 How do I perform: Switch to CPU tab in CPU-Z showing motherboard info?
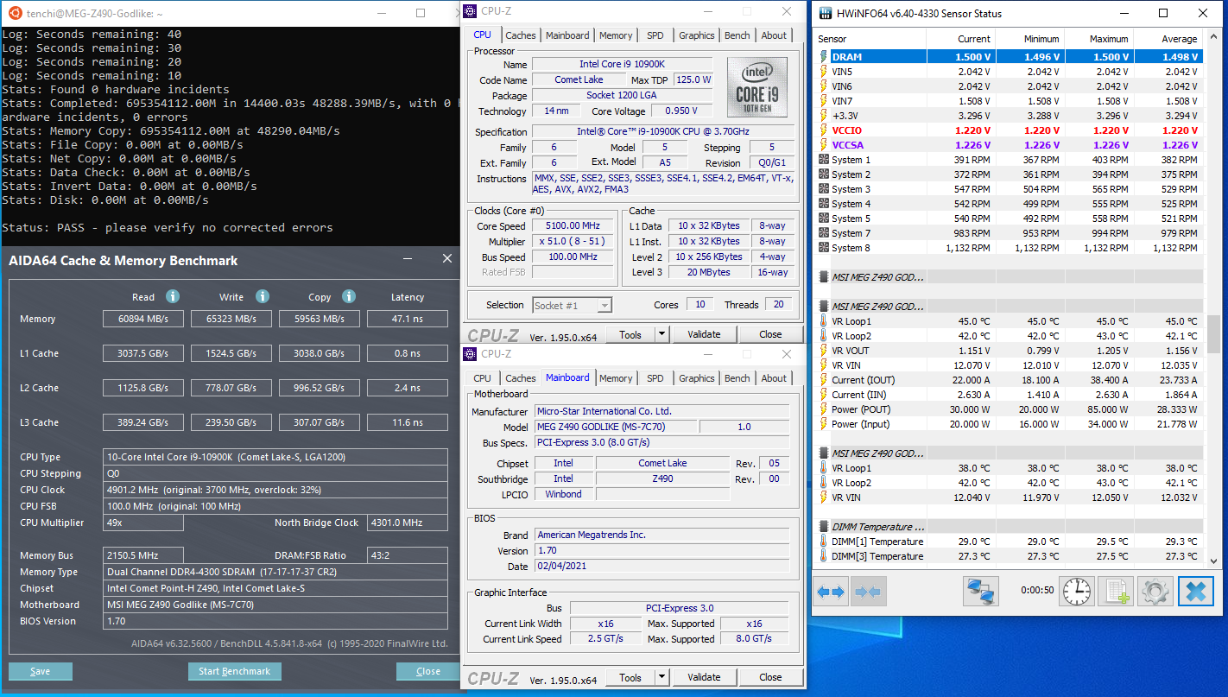[483, 378]
